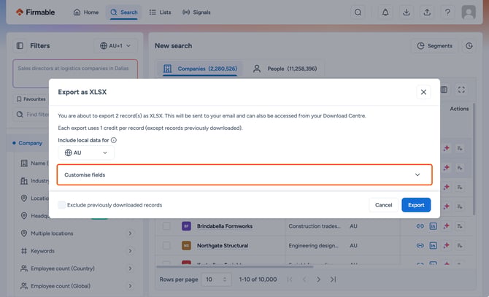Screen dimensions: 489x297
Task: Open Brindabella Formworks company name
Action: [x=225, y=226]
